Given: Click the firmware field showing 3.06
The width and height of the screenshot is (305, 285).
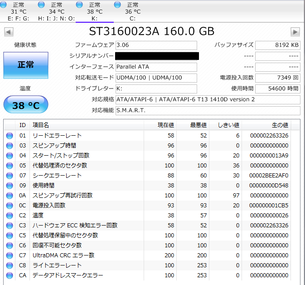Looking at the screenshot, I should [156, 45].
